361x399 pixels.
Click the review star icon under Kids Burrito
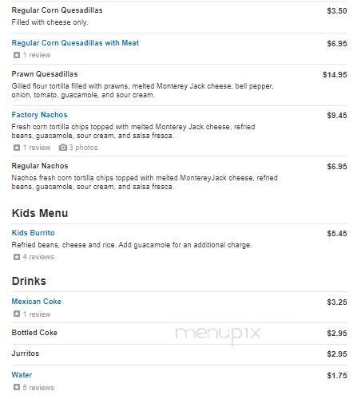click(17, 257)
